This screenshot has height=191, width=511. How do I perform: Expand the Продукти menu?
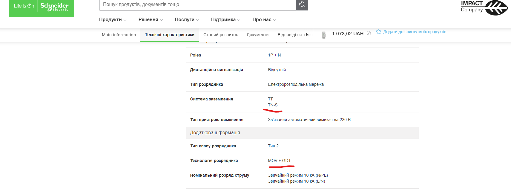tap(113, 20)
